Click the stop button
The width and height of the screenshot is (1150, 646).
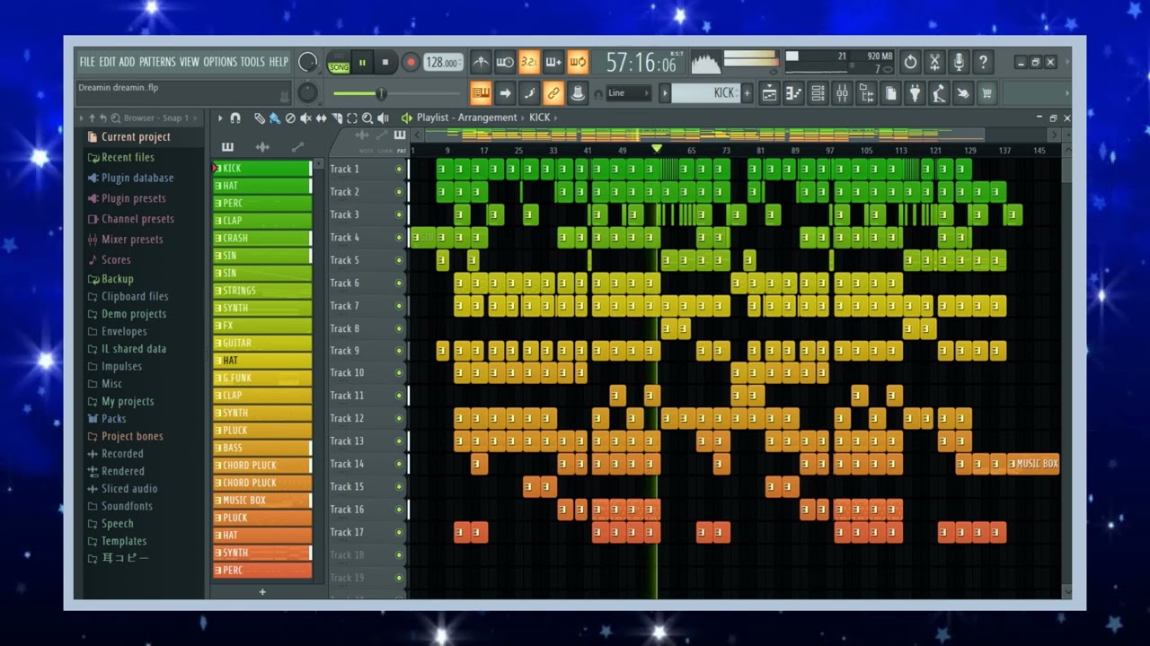point(385,62)
